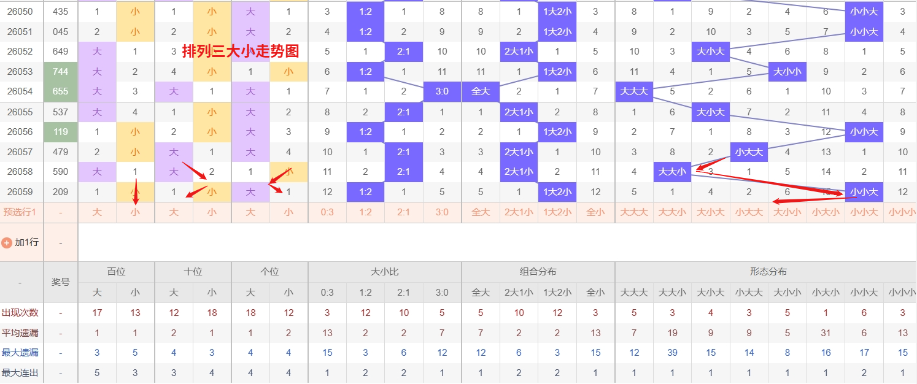The image size is (917, 384).
Task: Select the 3:0 cell in row 26054
Action: (x=442, y=91)
